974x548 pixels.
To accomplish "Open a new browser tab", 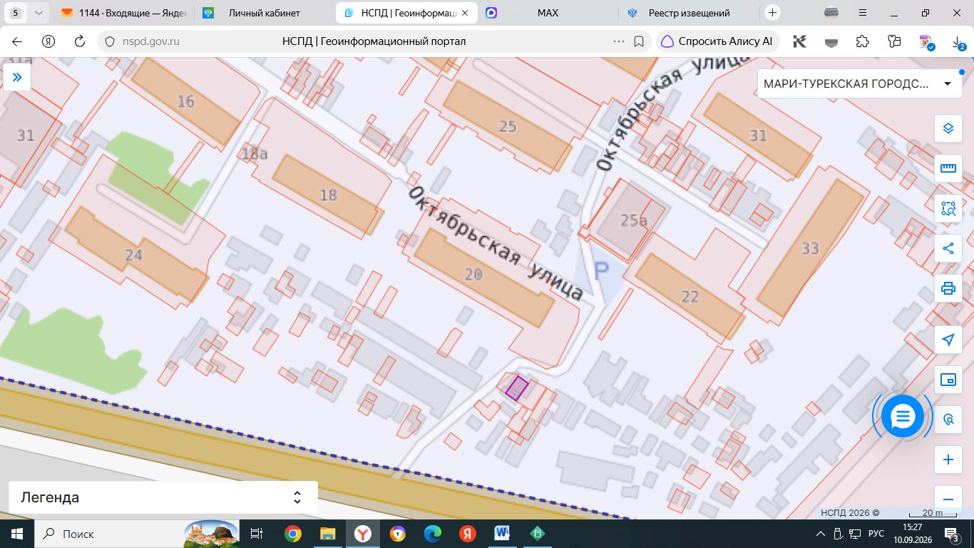I will [773, 13].
